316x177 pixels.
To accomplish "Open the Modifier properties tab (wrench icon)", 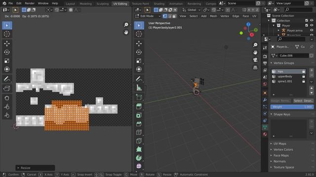I will tap(265, 100).
